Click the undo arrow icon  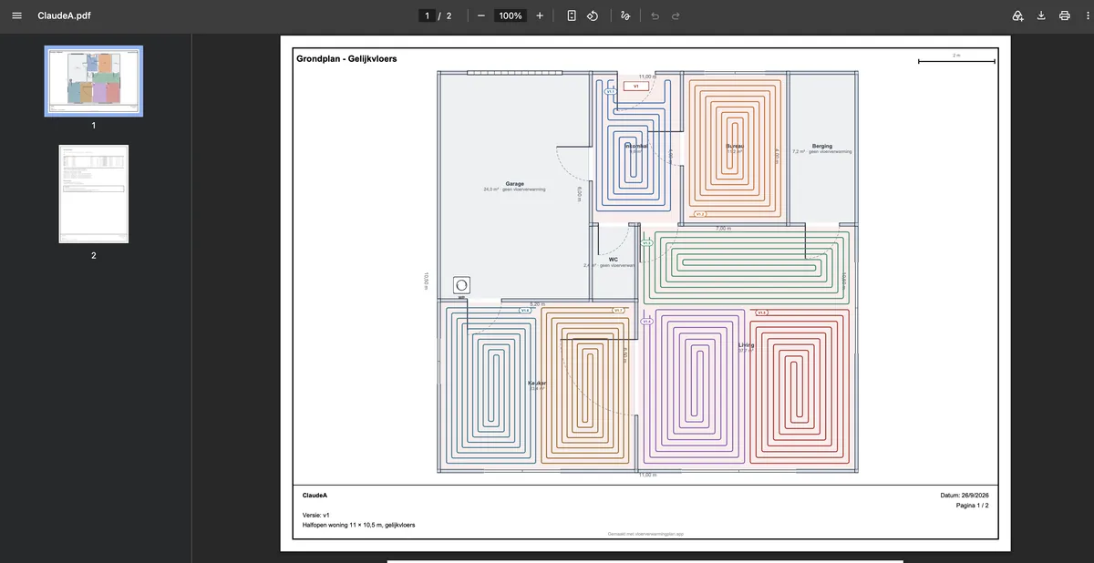pyautogui.click(x=655, y=15)
